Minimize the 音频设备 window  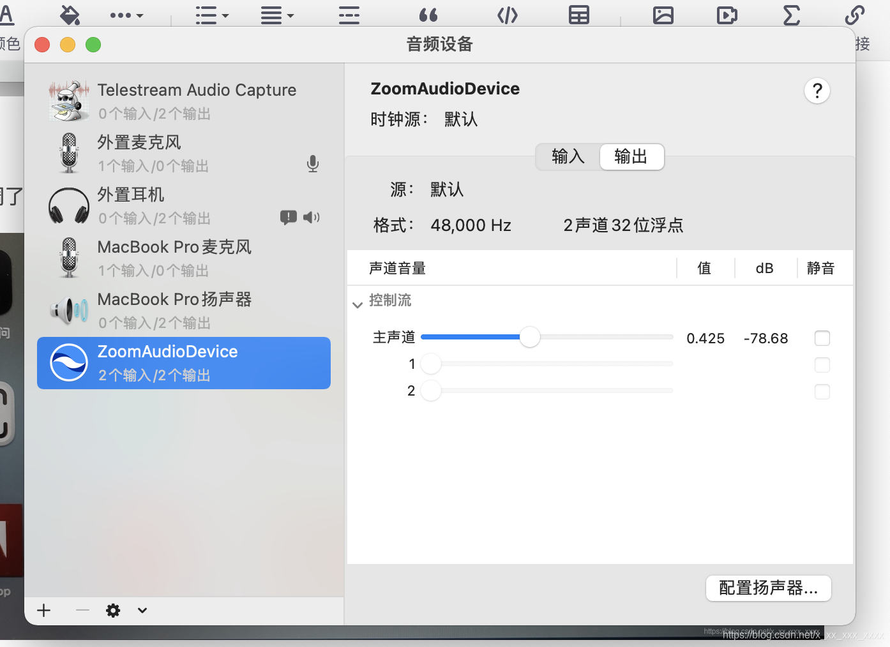coord(68,45)
